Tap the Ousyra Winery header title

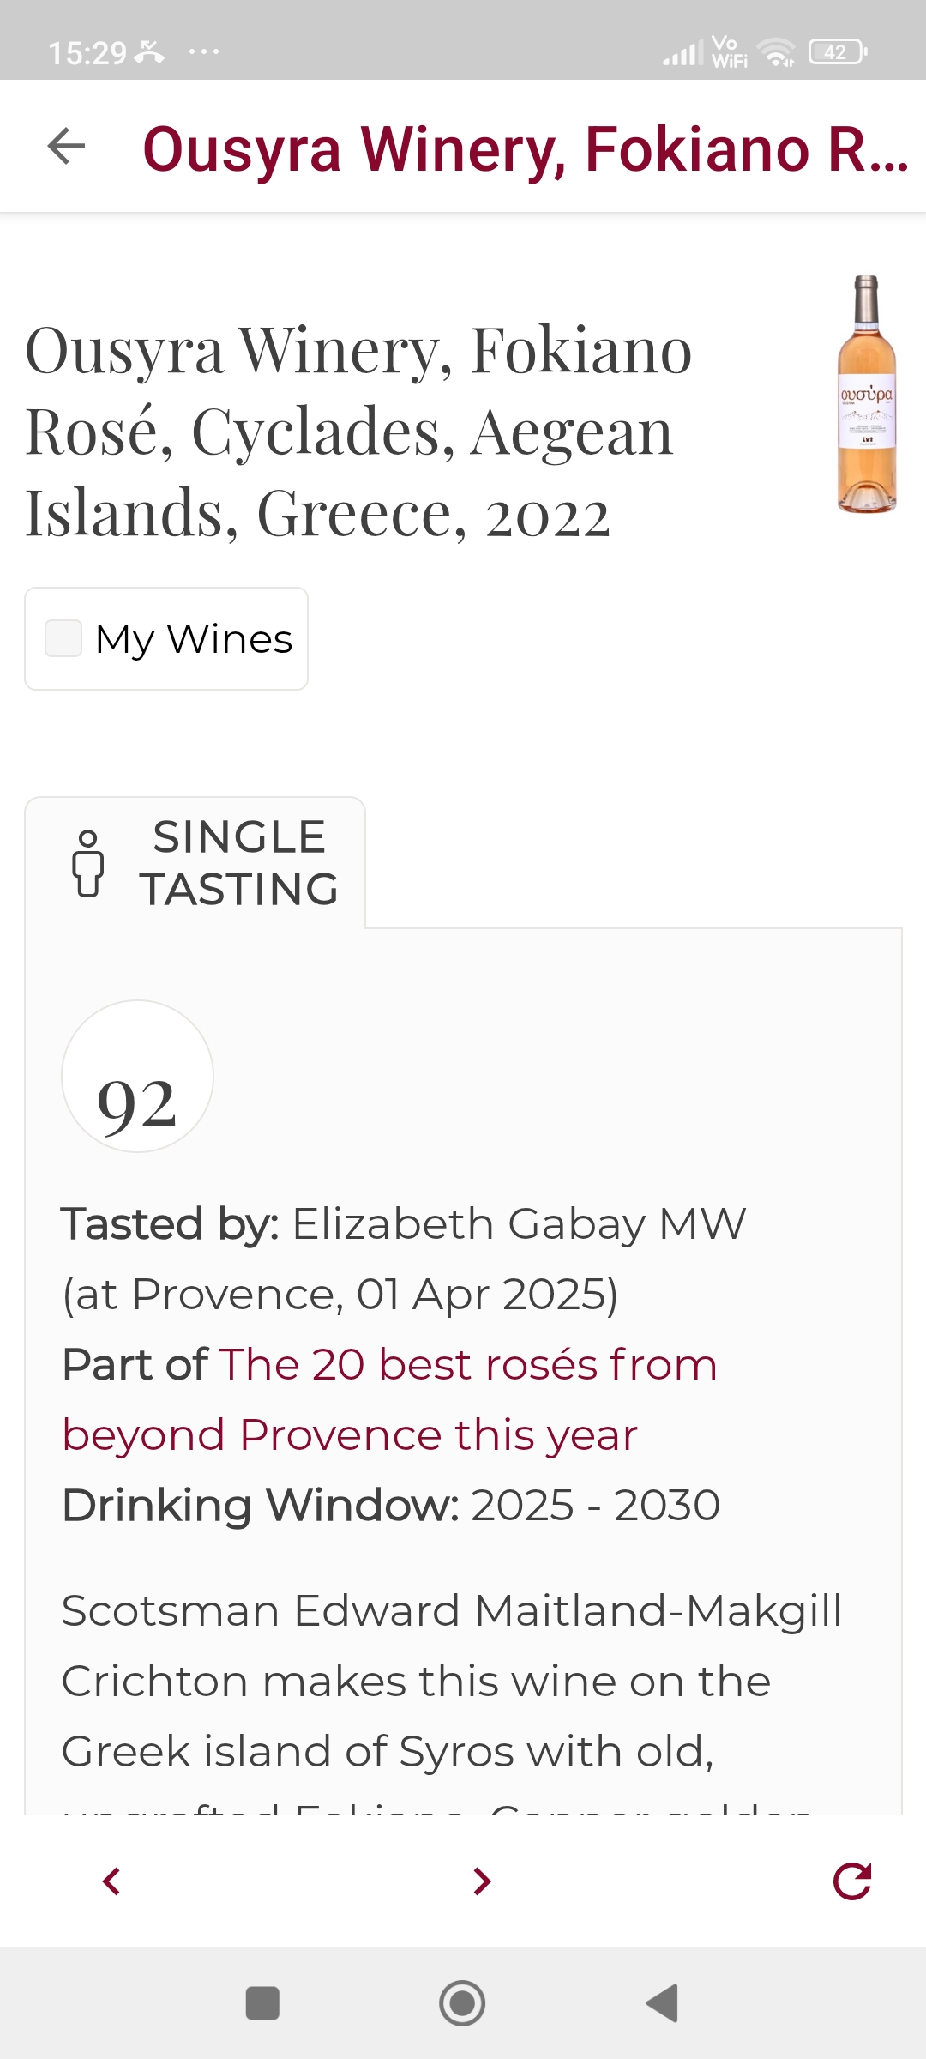click(525, 149)
